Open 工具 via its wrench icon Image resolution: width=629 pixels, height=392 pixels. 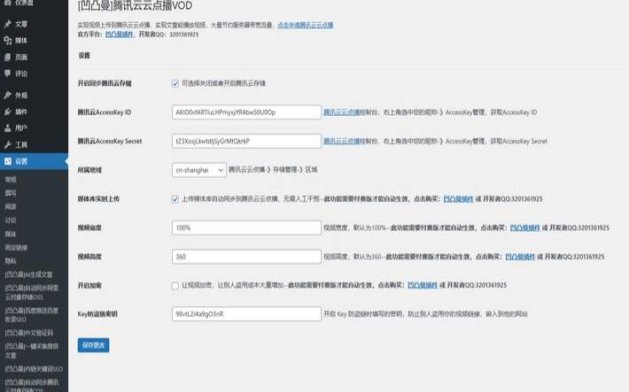pos(8,145)
